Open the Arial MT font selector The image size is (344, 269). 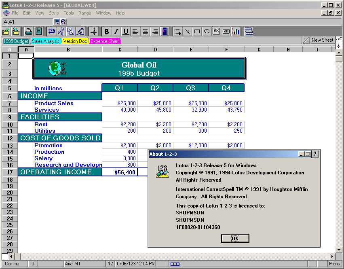point(84,264)
